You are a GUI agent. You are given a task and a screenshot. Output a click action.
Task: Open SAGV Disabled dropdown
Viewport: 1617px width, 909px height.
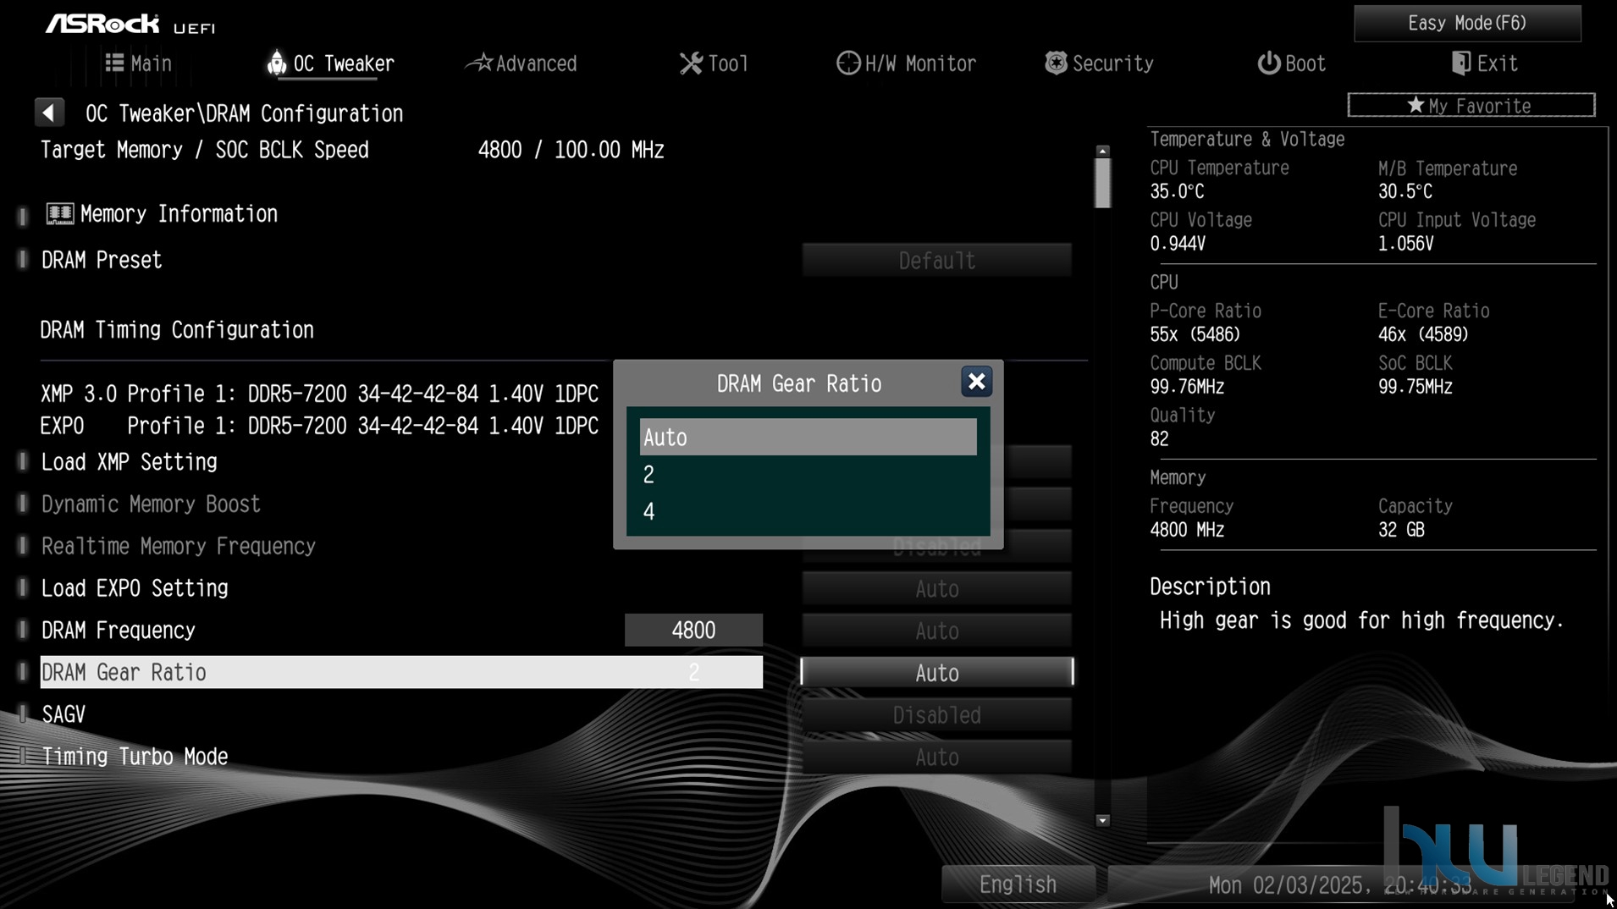pos(936,714)
